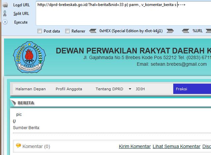Screen dimensions: 211x155
Task: Enable the Post data checkbox
Action: (x=39, y=31)
